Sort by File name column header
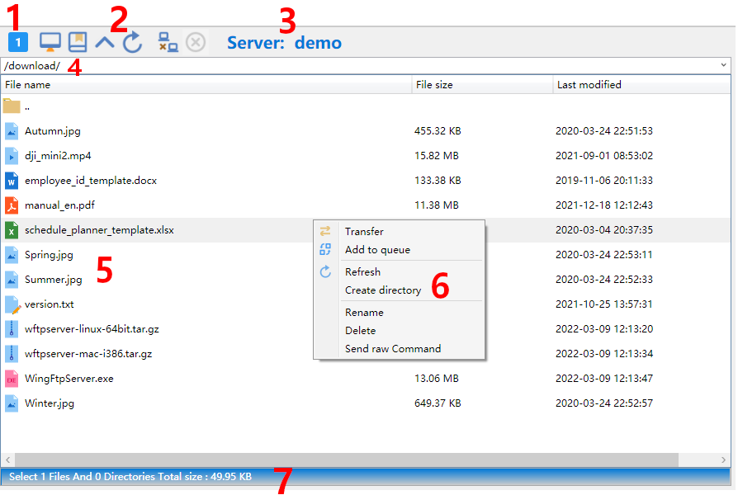 pyautogui.click(x=206, y=85)
